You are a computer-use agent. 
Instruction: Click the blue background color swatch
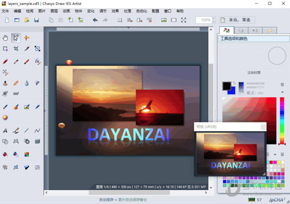click(x=232, y=91)
